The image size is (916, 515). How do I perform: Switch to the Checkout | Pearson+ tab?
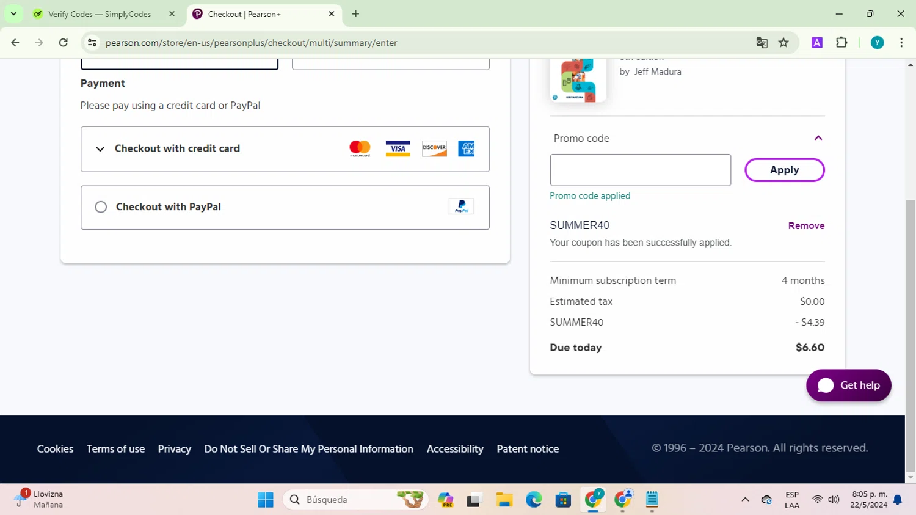tap(263, 14)
